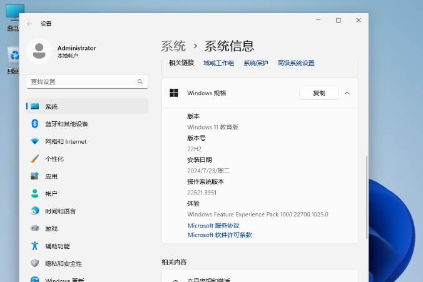Select 个性化 in the sidebar

(54, 159)
